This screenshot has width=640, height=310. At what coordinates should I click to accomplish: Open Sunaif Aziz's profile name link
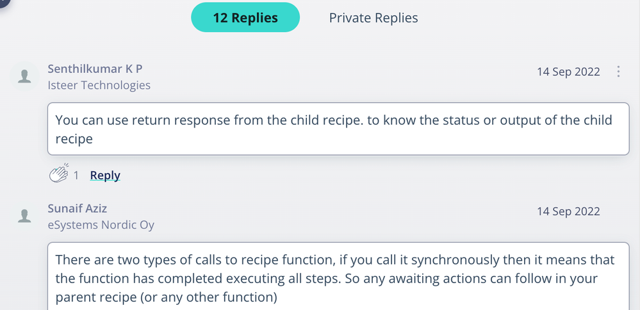[x=78, y=209]
